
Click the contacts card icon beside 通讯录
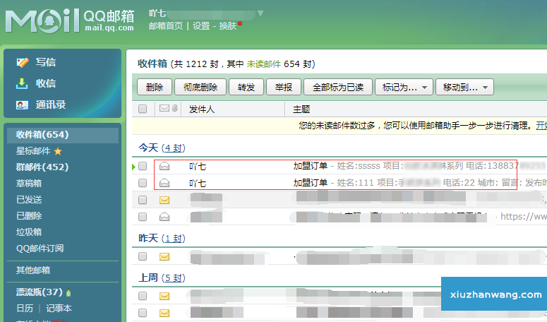(x=22, y=105)
